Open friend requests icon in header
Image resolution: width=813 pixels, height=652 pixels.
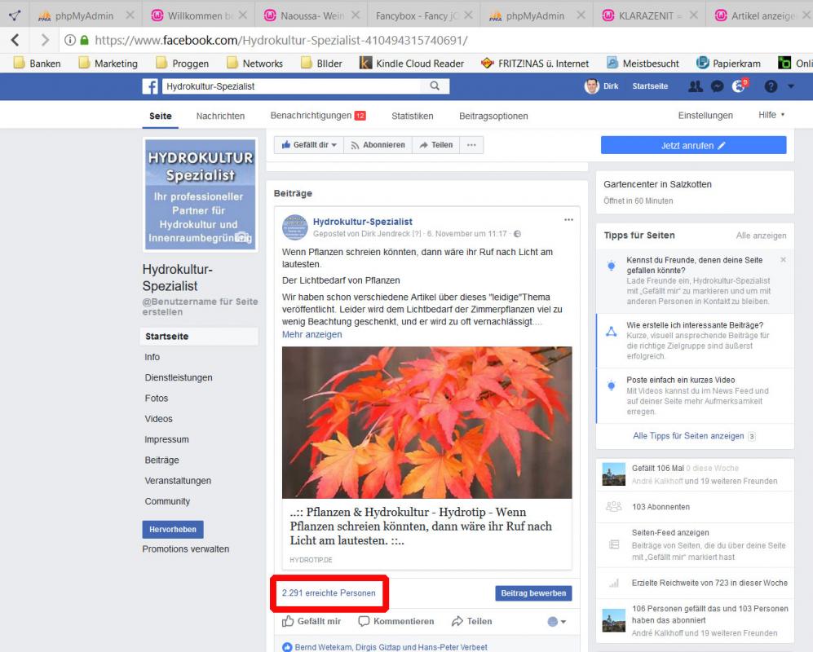(x=696, y=86)
